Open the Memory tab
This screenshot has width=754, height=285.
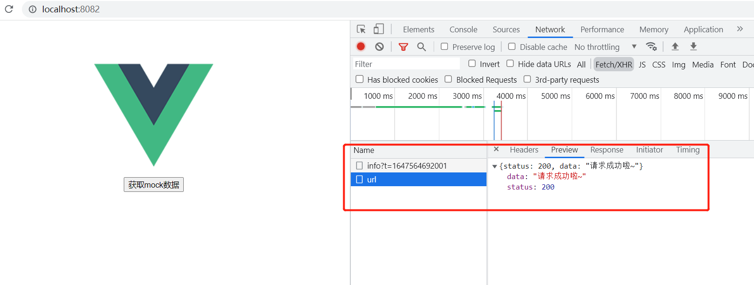coord(654,29)
